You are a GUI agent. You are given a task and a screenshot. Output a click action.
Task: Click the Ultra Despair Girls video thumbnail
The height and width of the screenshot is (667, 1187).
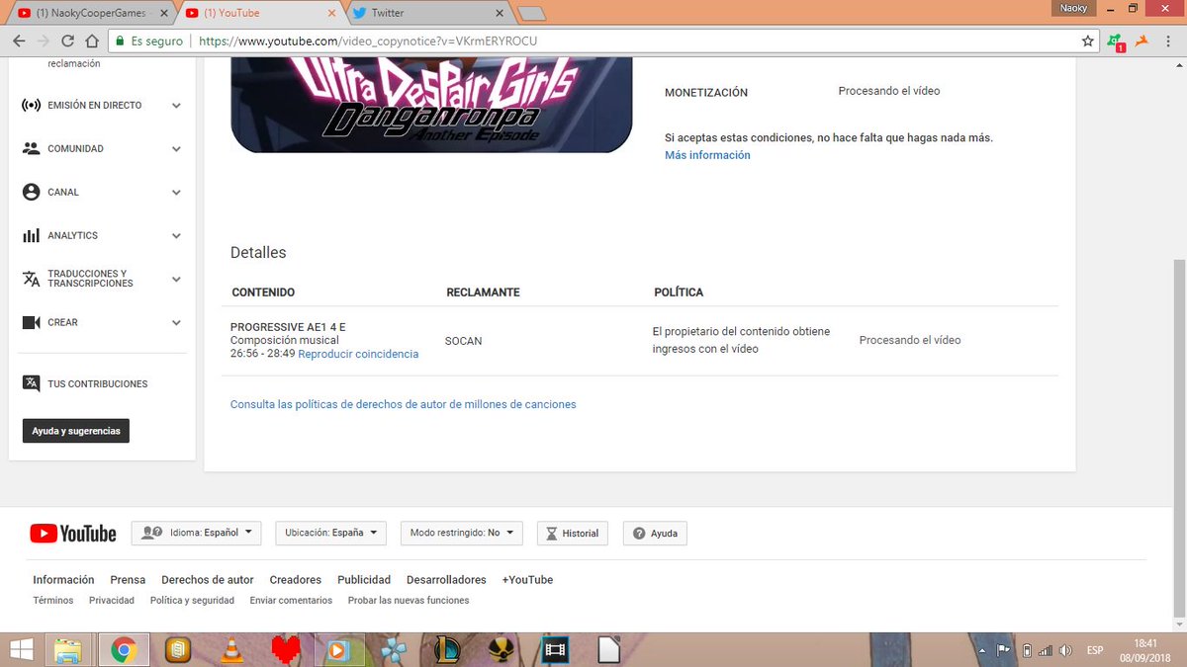431,105
